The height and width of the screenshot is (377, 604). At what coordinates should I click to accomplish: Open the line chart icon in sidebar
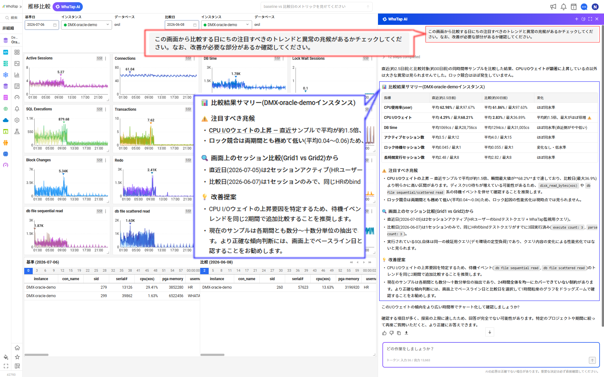click(17, 64)
